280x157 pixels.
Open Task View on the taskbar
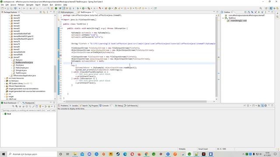click(x=68, y=154)
